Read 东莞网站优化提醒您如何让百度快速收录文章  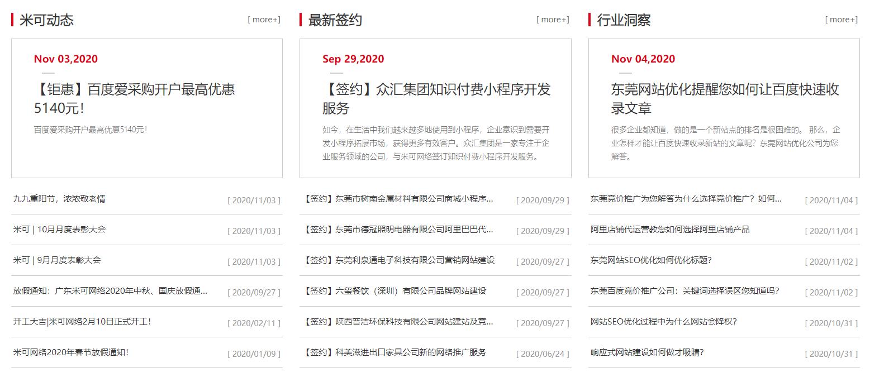726,98
